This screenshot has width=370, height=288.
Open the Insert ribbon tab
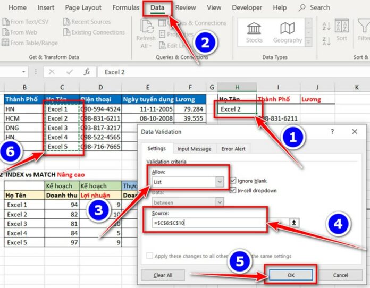pyautogui.click(x=46, y=7)
